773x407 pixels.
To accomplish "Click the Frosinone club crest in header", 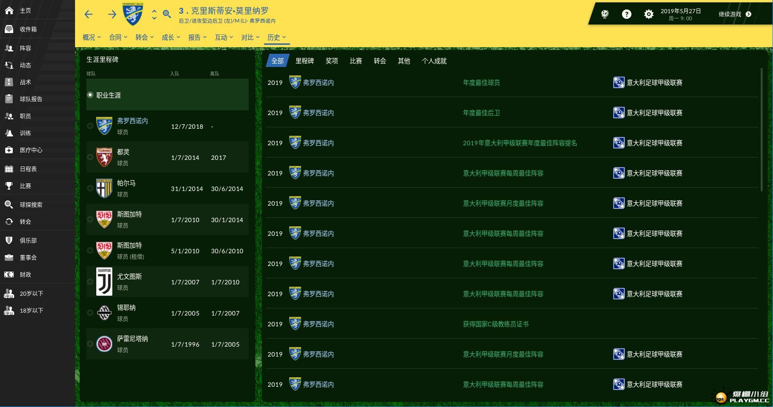I will point(133,14).
